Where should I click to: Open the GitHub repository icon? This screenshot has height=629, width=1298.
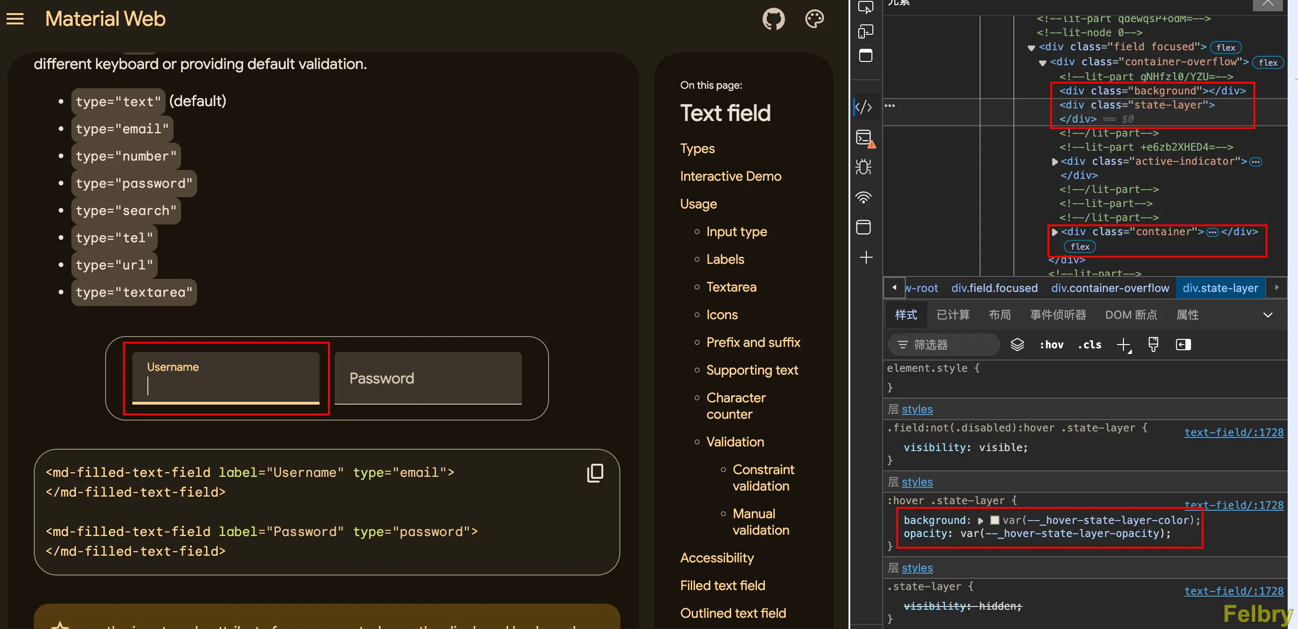[x=773, y=19]
